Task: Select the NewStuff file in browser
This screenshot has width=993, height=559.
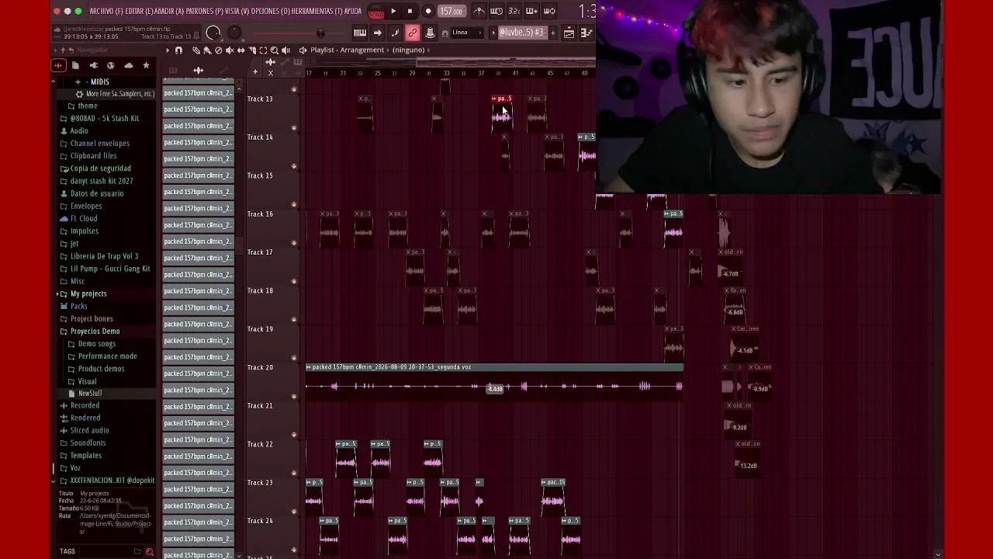Action: [x=90, y=393]
